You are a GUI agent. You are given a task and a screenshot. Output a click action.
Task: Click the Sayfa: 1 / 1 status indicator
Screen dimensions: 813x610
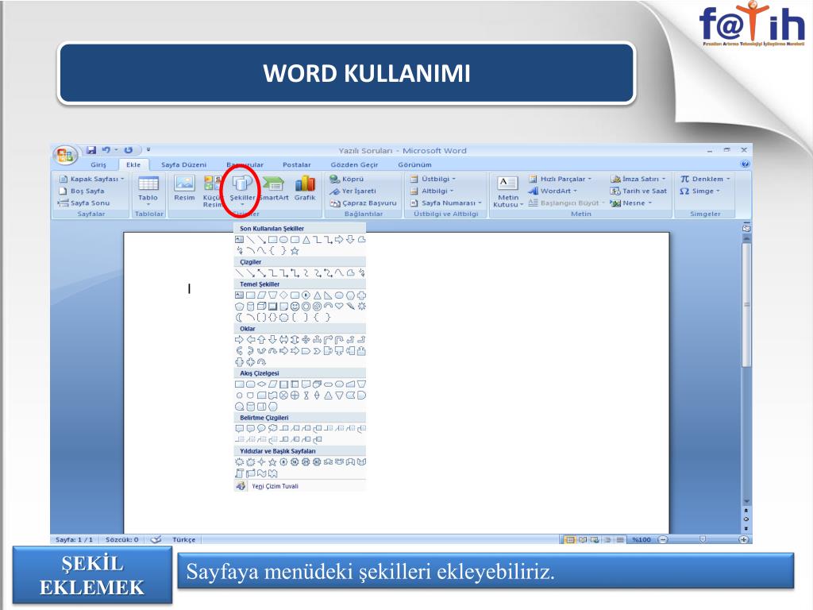click(74, 539)
